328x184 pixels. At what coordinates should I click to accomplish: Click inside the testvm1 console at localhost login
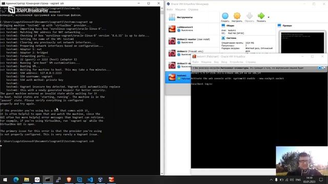pos(202,84)
